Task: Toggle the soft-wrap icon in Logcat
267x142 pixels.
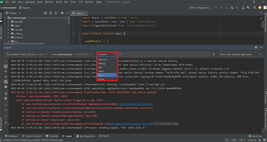Action: (x=6, y=82)
